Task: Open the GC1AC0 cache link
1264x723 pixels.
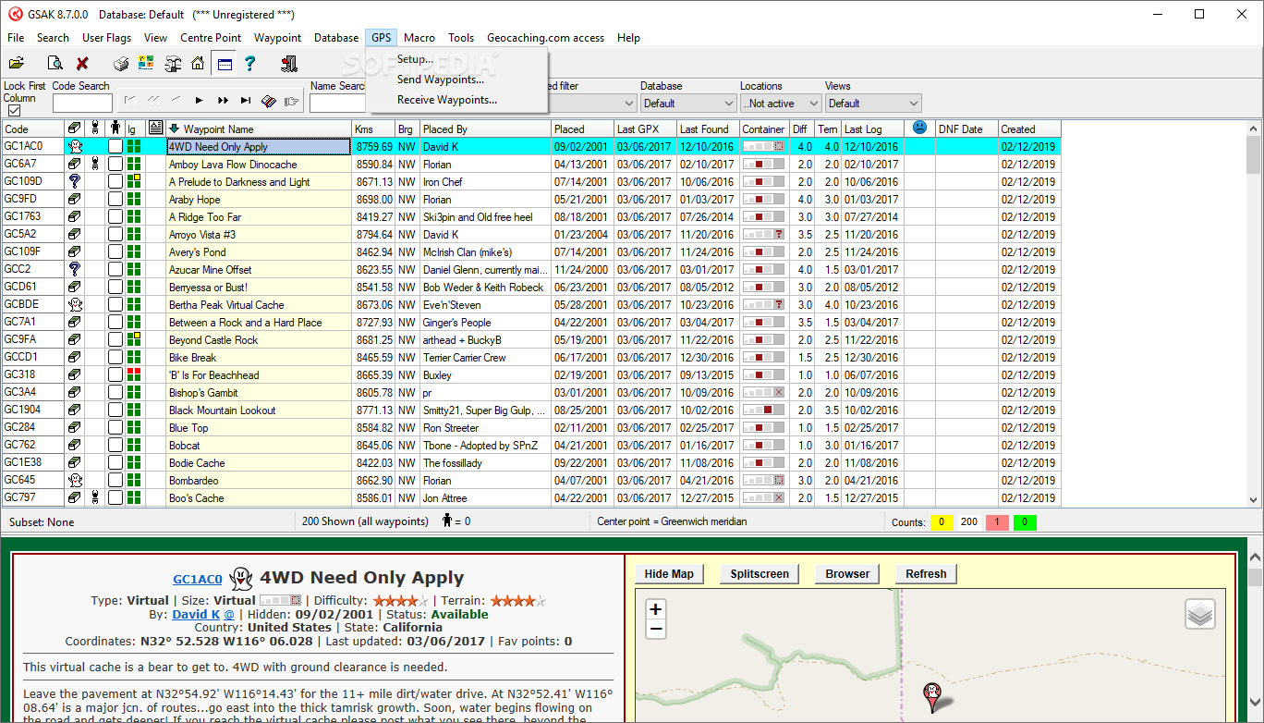Action: click(x=197, y=580)
